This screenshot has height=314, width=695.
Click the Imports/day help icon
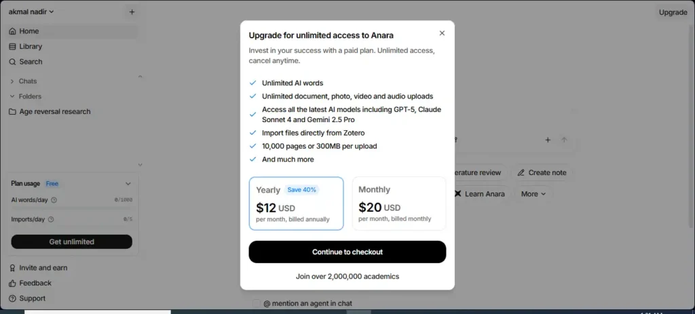[x=51, y=219]
